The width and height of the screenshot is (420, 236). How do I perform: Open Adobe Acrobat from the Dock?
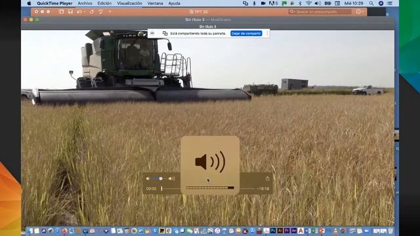(x=266, y=231)
